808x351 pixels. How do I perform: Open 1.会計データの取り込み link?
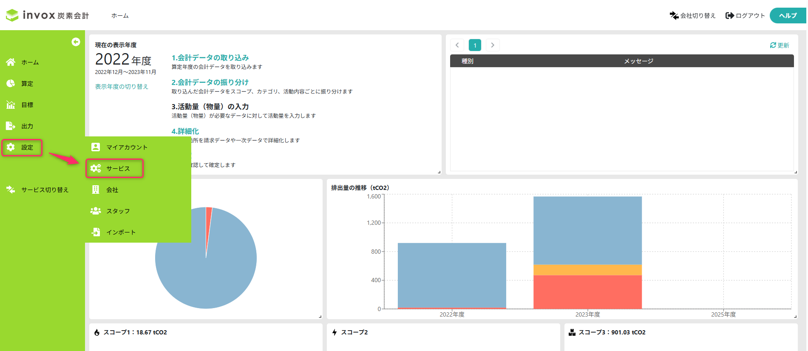coord(210,57)
